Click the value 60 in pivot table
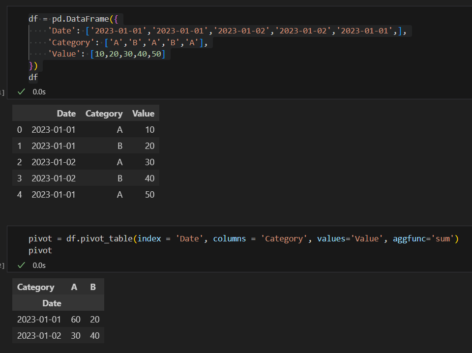 click(76, 320)
